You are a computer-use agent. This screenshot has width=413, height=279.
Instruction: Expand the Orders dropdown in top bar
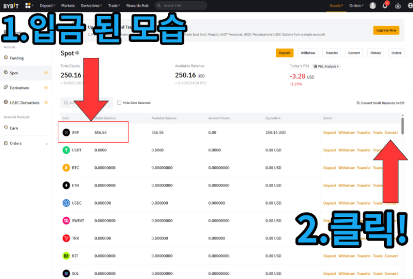point(356,5)
